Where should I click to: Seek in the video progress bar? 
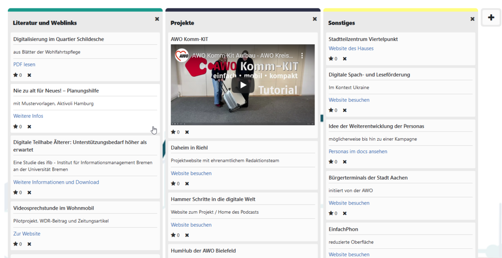(x=243, y=124)
